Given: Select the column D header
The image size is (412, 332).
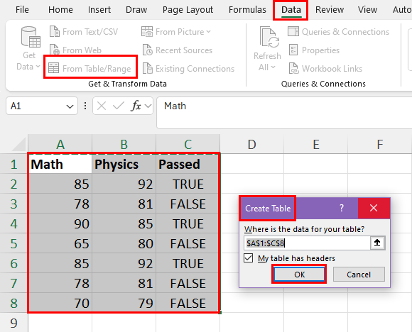Looking at the screenshot, I should tap(251, 144).
